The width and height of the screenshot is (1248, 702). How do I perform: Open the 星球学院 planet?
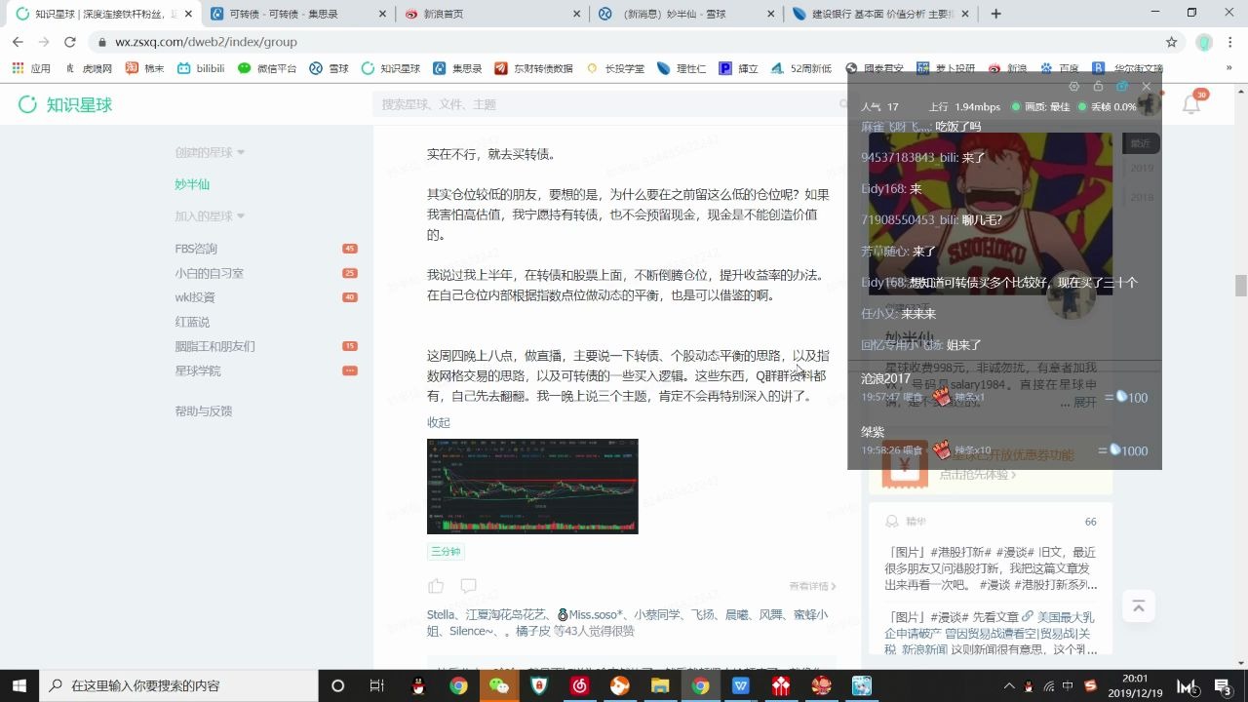[198, 370]
